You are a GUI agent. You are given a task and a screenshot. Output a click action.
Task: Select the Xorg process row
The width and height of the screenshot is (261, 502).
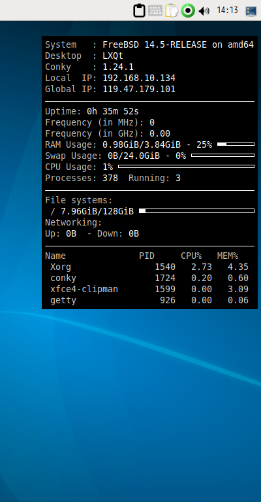pos(149,267)
